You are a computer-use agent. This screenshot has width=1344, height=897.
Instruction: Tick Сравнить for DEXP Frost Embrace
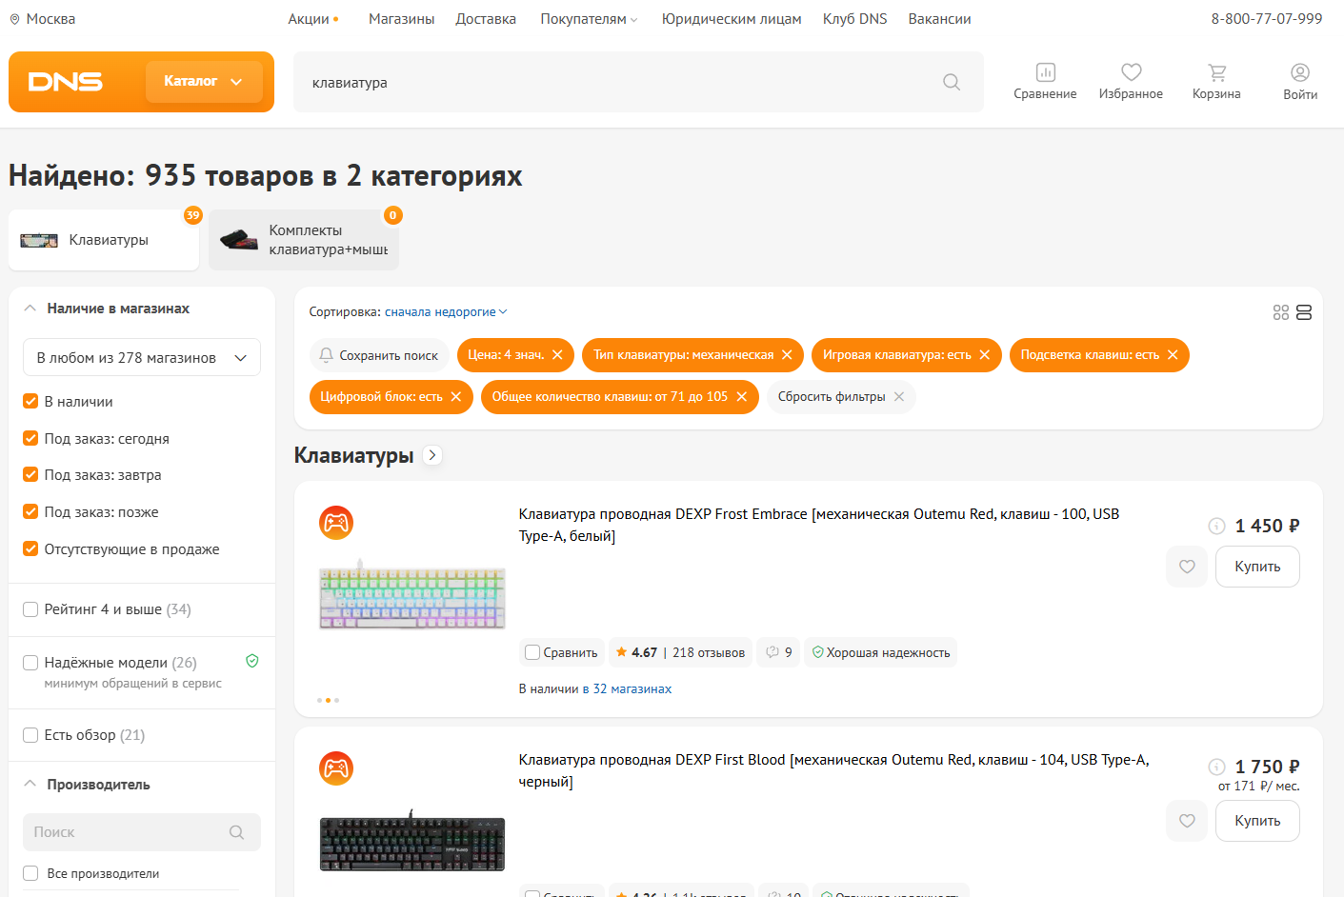(532, 652)
